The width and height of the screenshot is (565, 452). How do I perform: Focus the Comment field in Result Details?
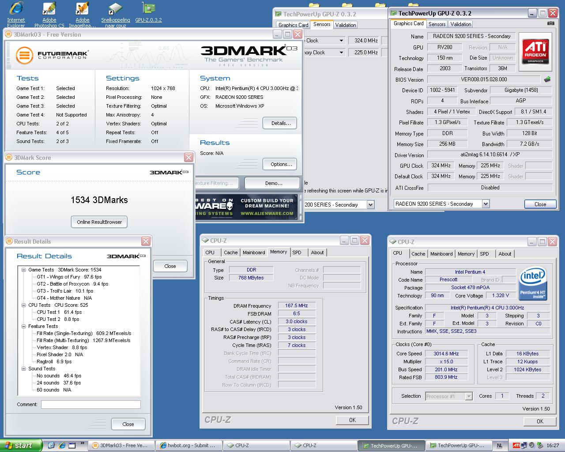pos(91,404)
